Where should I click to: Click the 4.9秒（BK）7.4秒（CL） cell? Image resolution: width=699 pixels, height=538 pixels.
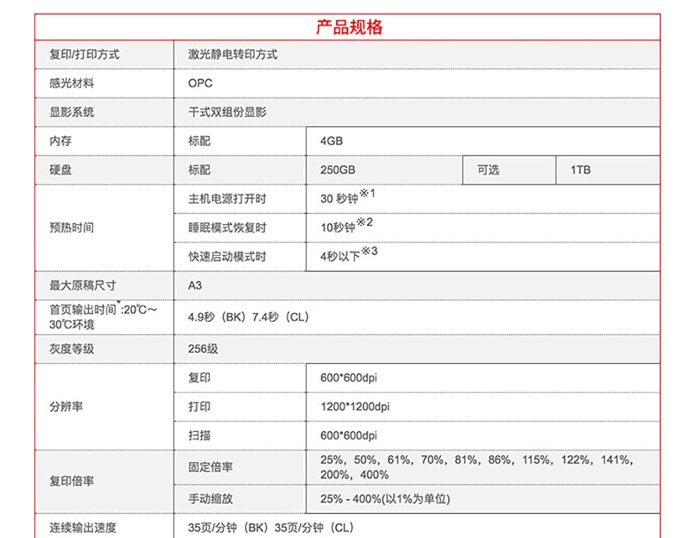pyautogui.click(x=249, y=317)
